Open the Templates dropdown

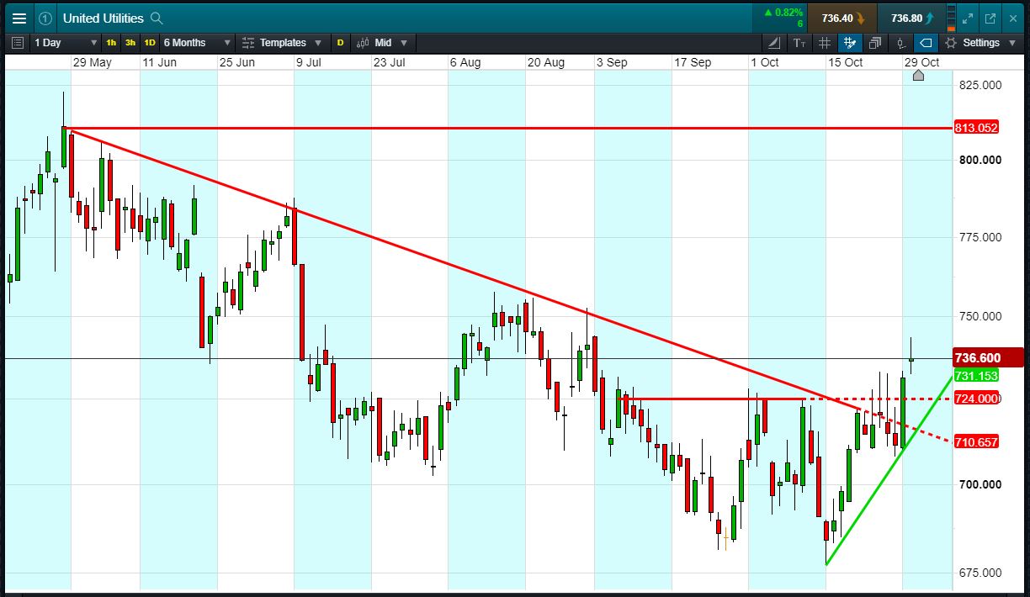coord(284,43)
